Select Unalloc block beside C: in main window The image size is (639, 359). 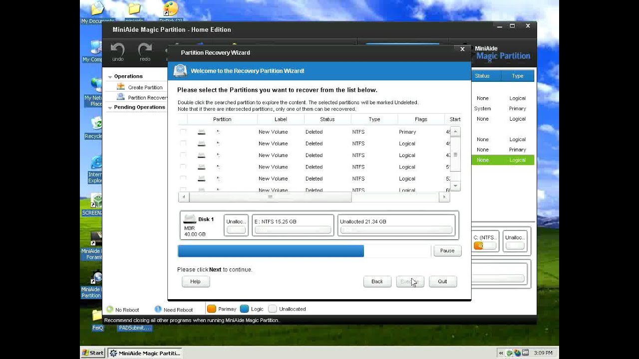point(515,241)
